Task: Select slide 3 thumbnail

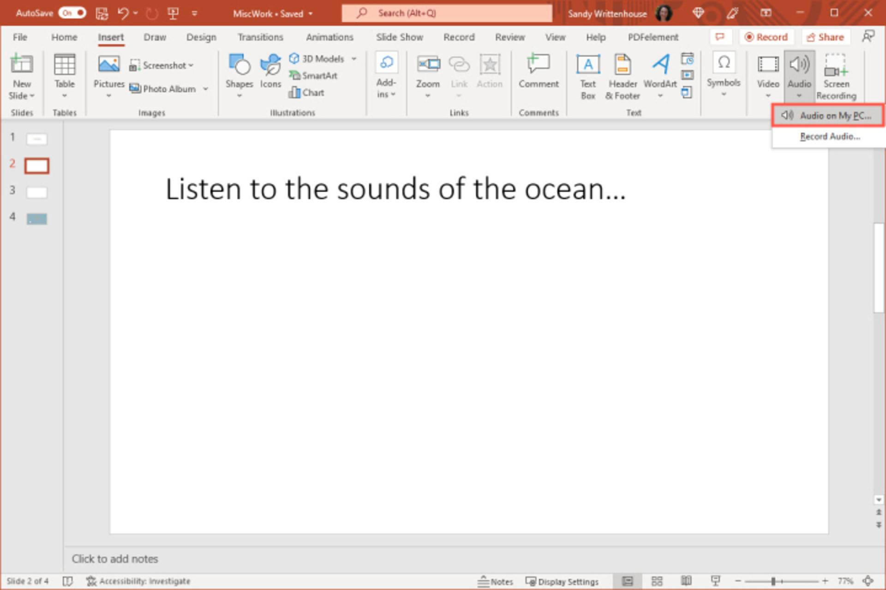Action: pos(37,192)
